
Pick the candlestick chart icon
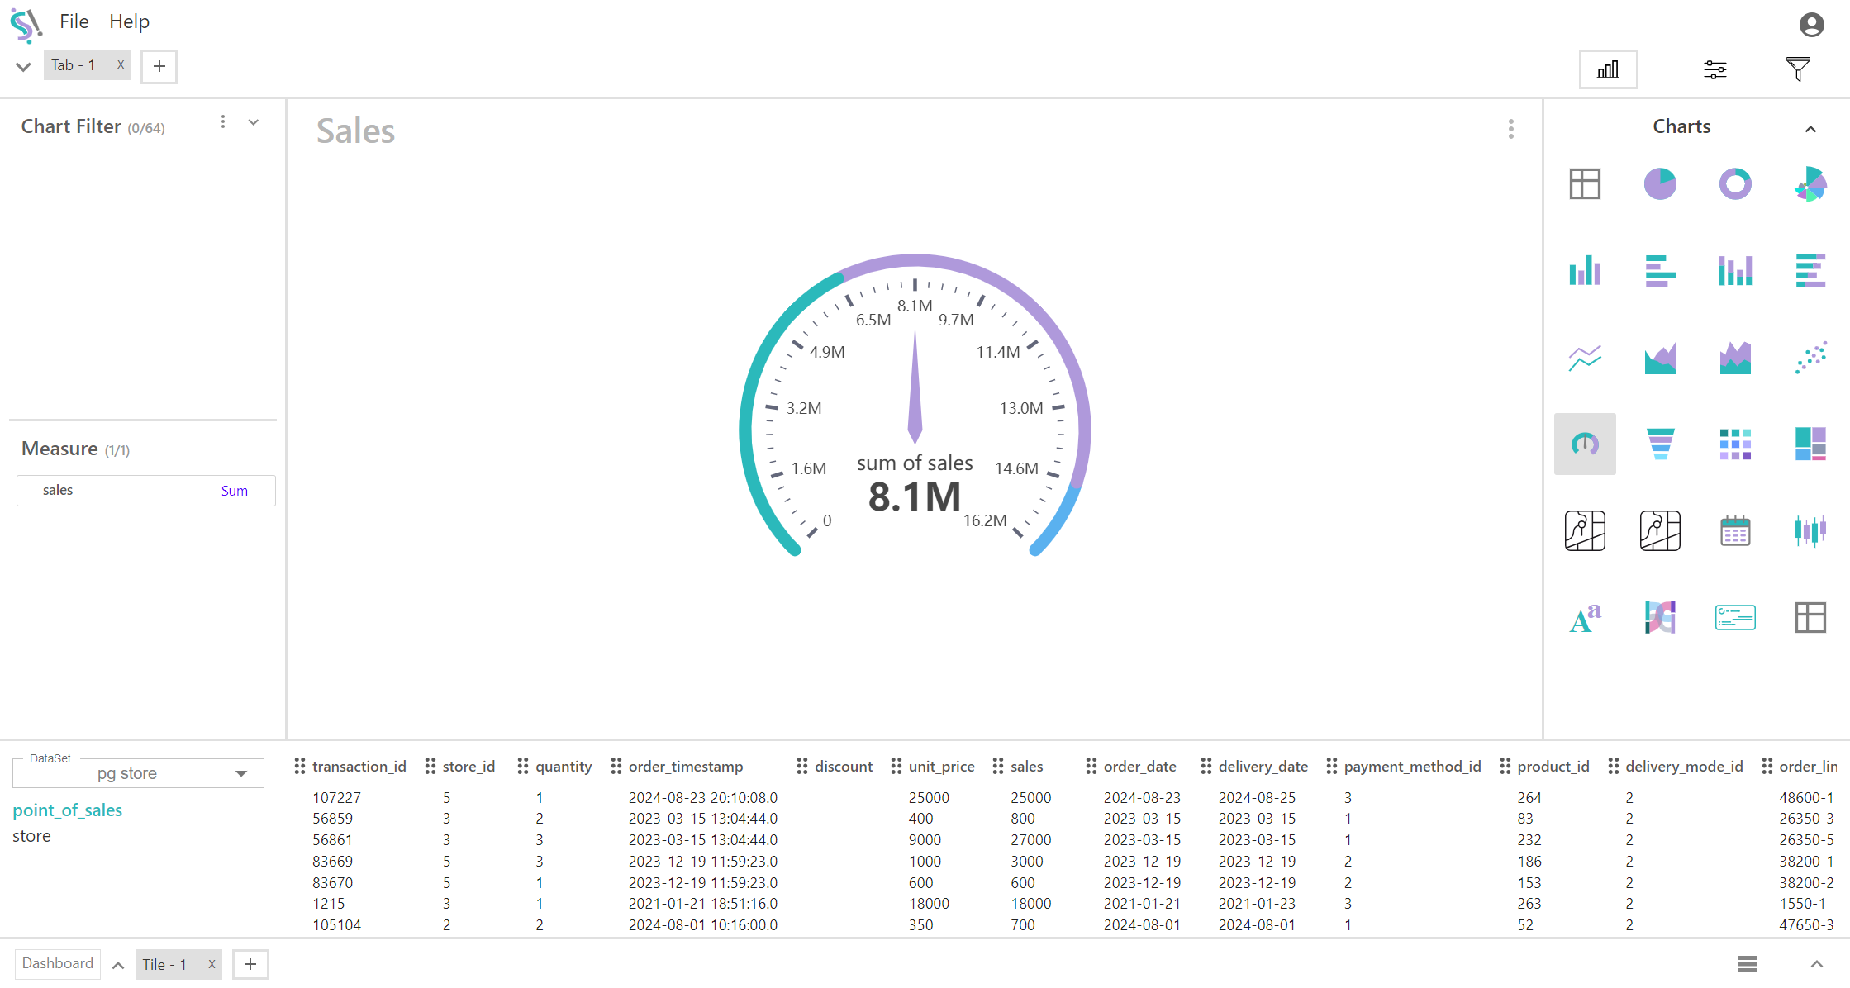[1810, 530]
